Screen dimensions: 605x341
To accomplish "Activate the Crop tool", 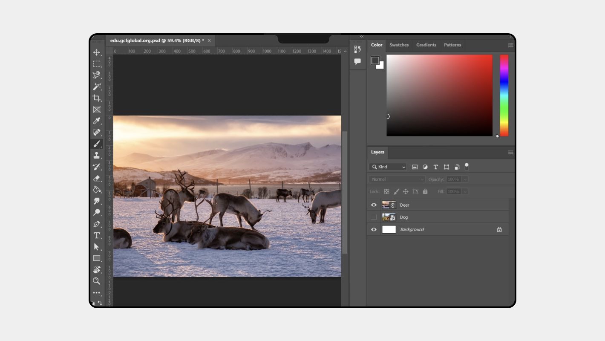I will coord(97,98).
